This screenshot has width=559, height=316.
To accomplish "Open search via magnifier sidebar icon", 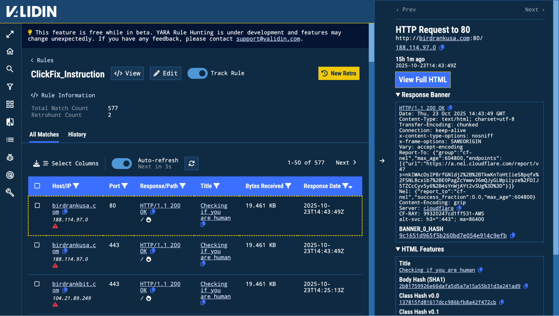I will 10,69.
